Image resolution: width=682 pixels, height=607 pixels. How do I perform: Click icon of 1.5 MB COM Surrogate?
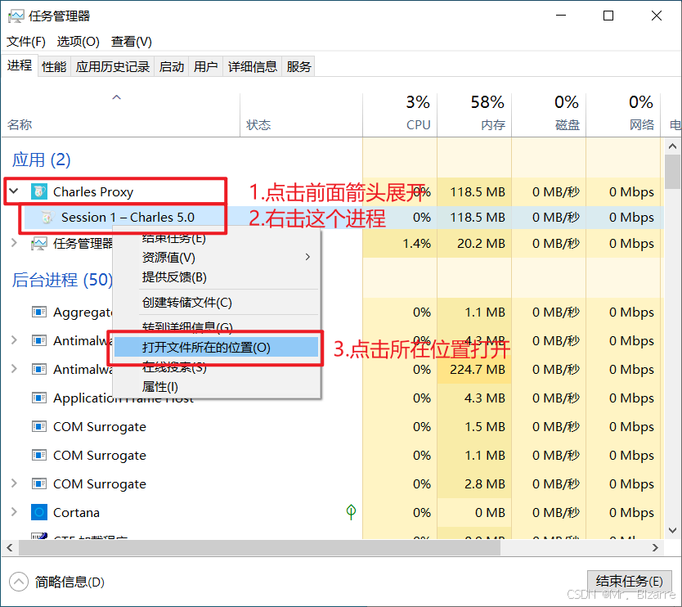pyautogui.click(x=38, y=426)
